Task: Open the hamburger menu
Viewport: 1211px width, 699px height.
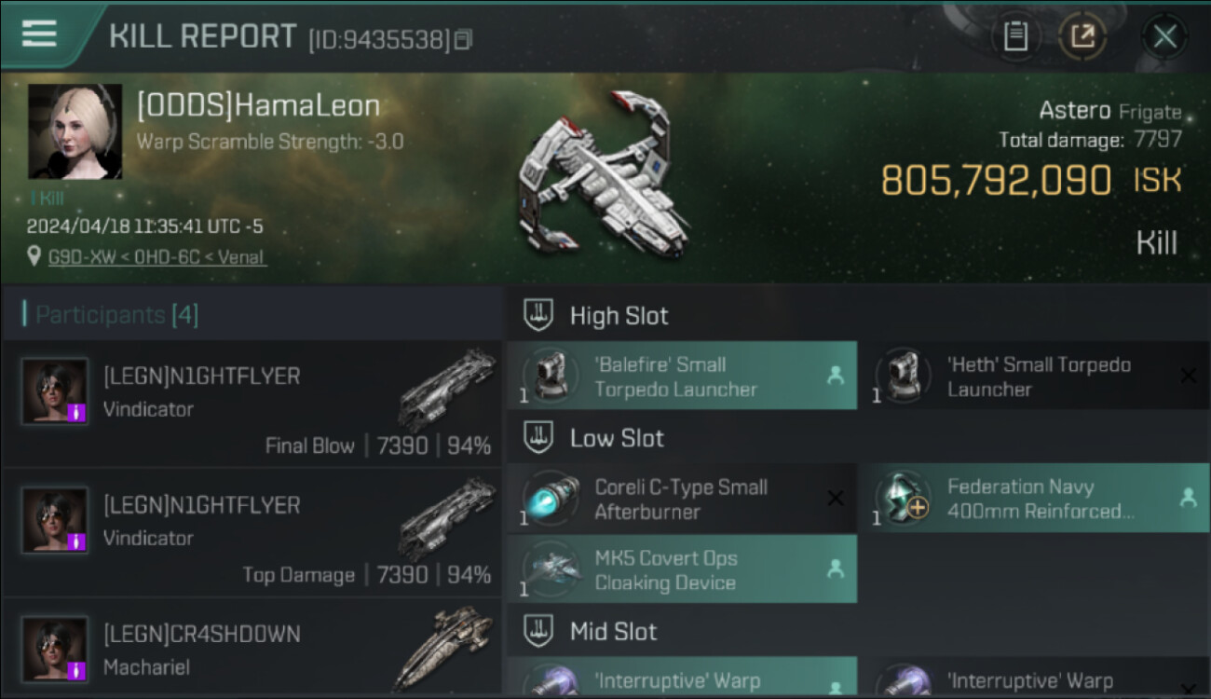Action: [39, 34]
